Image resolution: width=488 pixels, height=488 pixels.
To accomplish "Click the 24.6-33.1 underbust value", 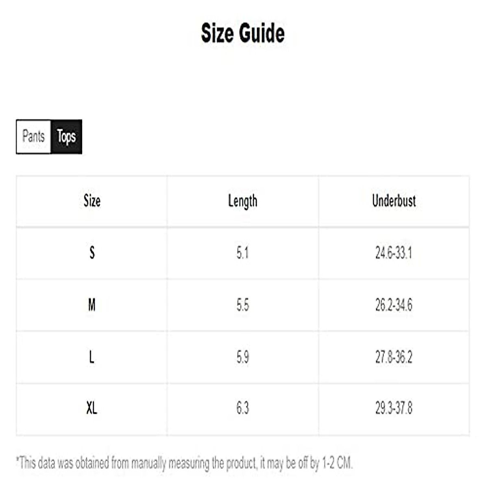I will (394, 253).
